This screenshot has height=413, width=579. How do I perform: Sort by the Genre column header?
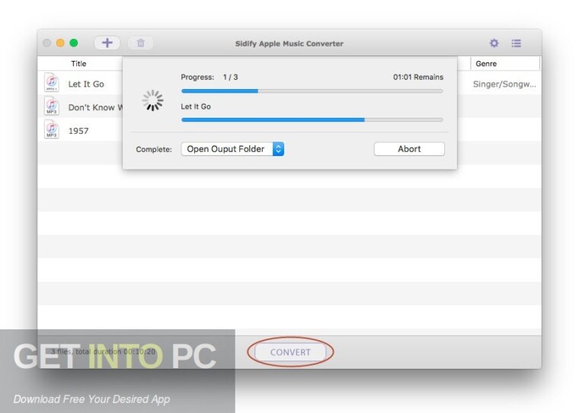[x=486, y=63]
